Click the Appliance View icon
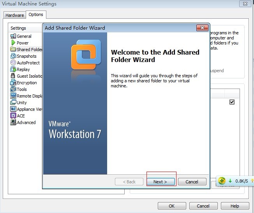254x213 pixels. (x=13, y=109)
